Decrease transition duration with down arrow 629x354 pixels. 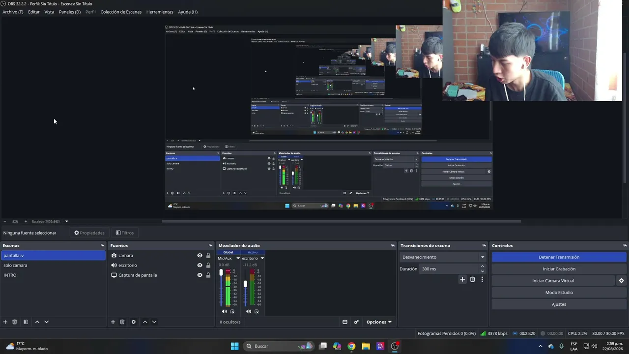[483, 271]
